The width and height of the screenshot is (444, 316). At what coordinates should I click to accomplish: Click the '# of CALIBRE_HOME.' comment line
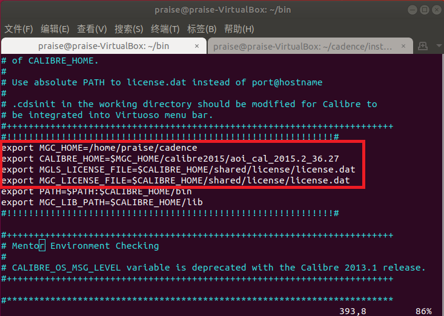coord(50,61)
